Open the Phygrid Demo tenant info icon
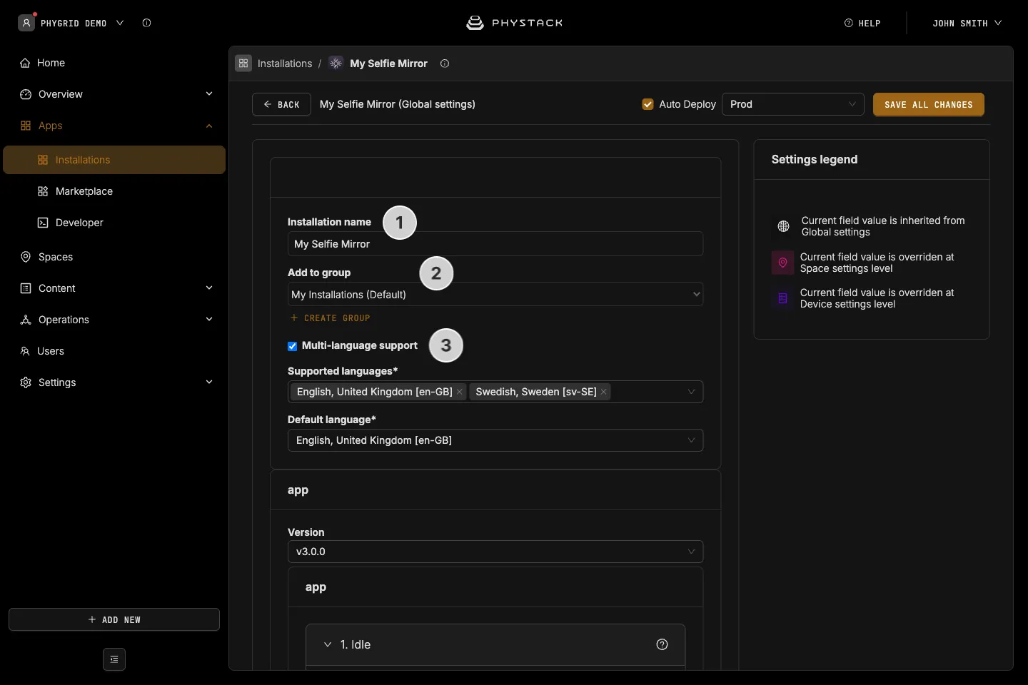 click(146, 23)
